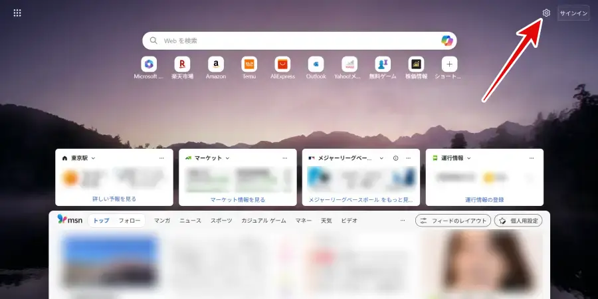This screenshot has width=598, height=299.
Task: Click the 詳しい予報を見る link
Action: coord(114,199)
